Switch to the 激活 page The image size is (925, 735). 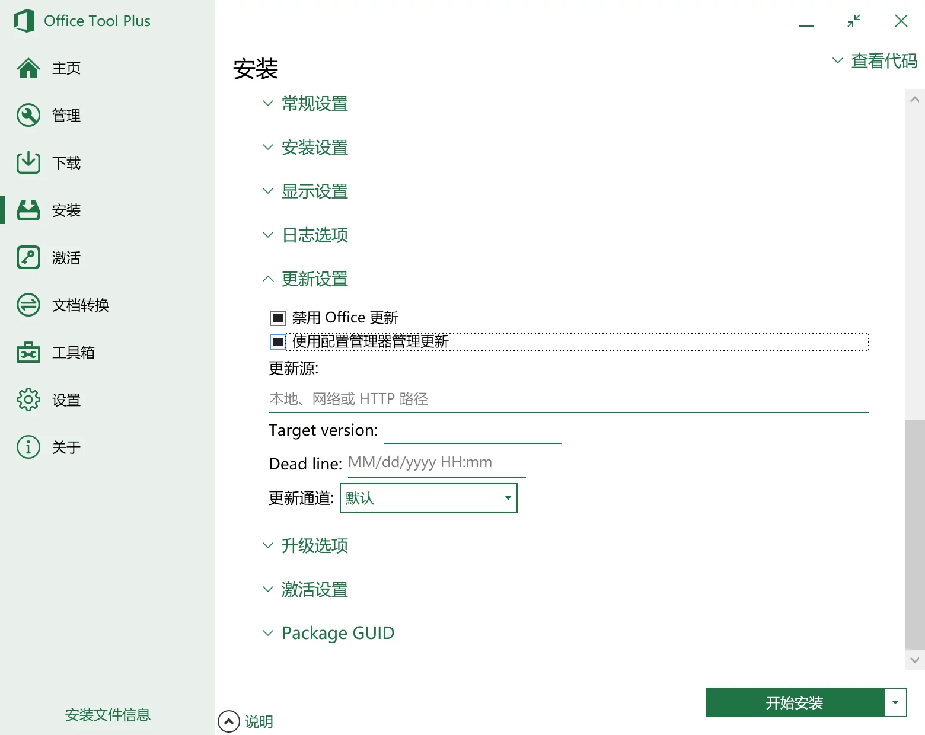[x=66, y=258]
